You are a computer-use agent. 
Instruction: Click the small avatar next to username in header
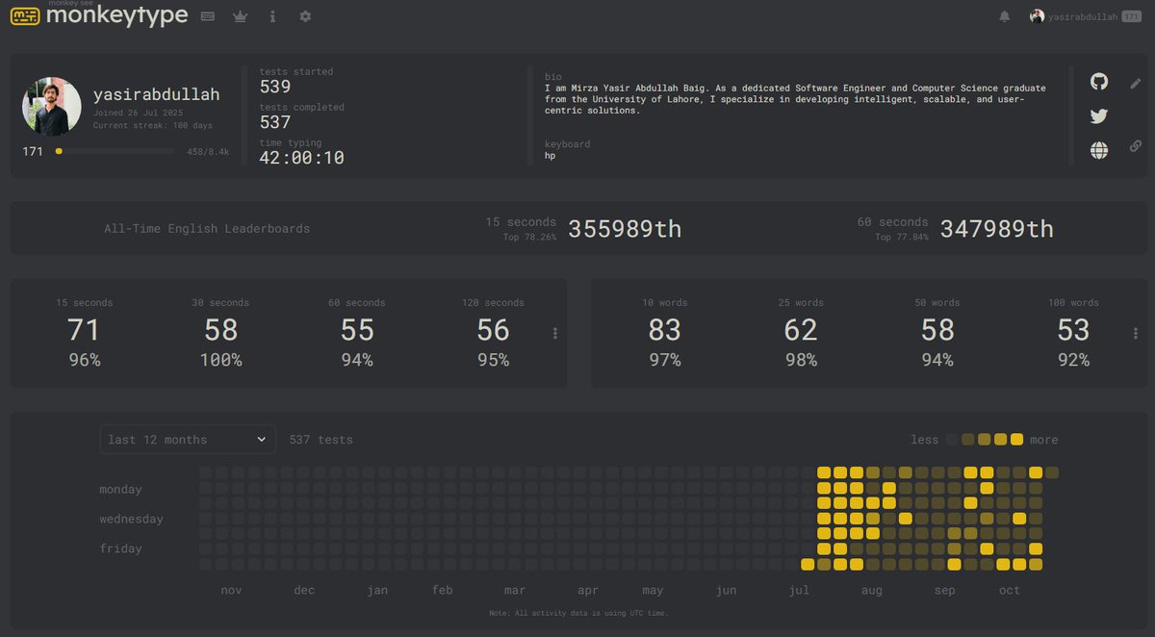click(1037, 16)
